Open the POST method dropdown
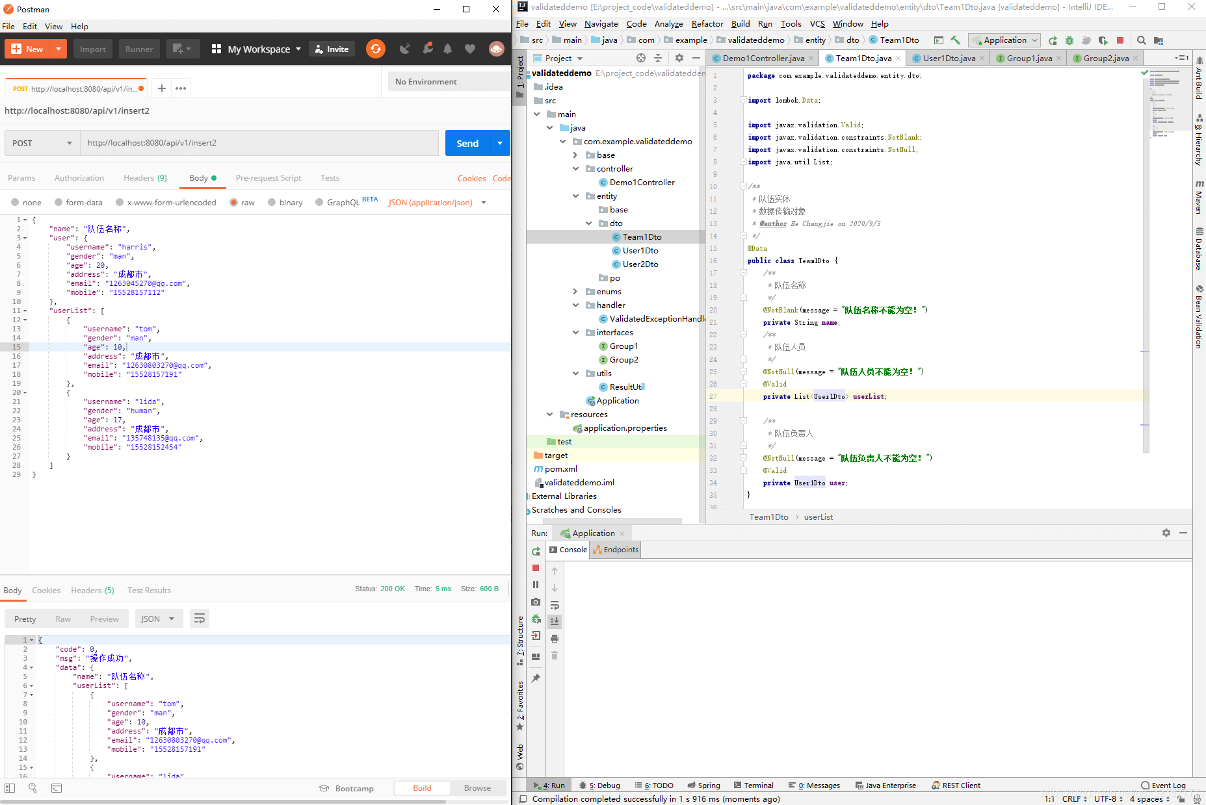1206x805 pixels. pos(42,143)
